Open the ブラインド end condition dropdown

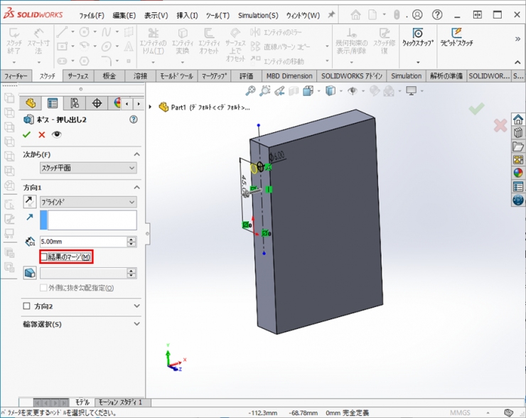click(x=88, y=202)
